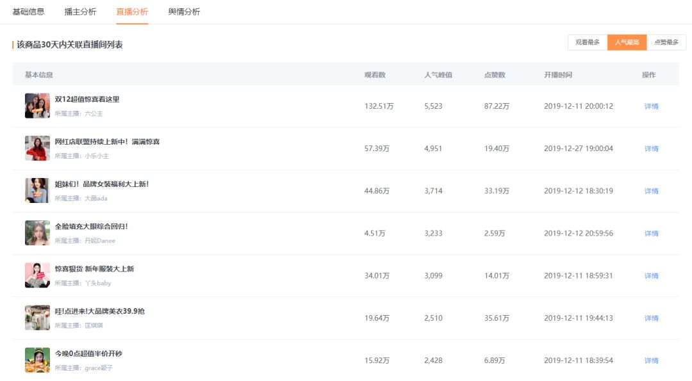Open the 姐妹们！品牌女装福利大上新 title
Screen dimensions: 692x381
point(102,184)
